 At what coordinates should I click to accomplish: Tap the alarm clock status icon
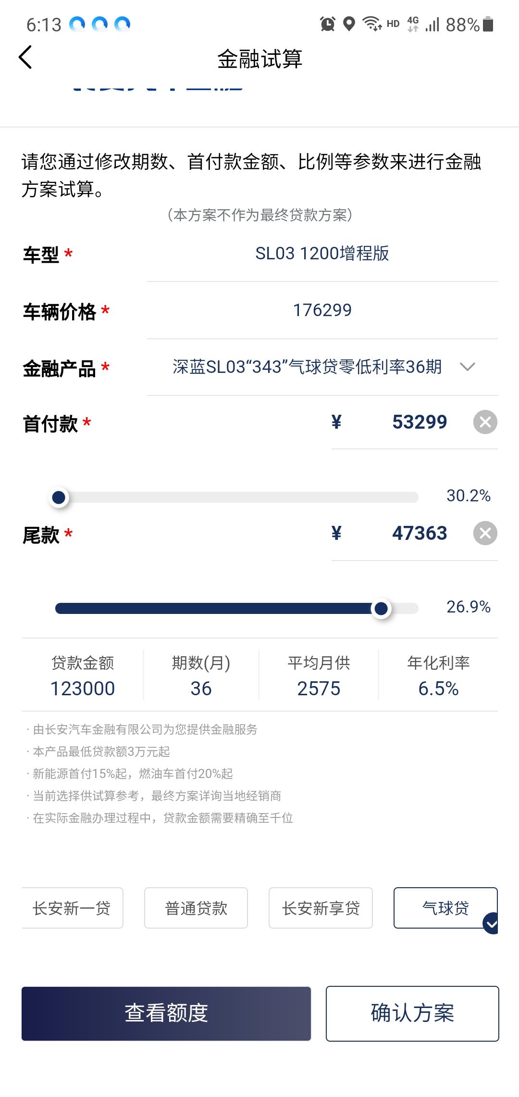click(x=328, y=24)
